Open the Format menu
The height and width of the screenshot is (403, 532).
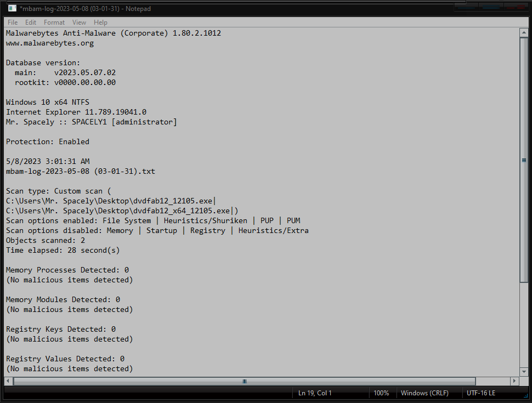click(x=54, y=22)
